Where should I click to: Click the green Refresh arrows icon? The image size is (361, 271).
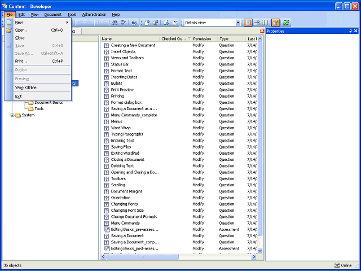point(286,23)
